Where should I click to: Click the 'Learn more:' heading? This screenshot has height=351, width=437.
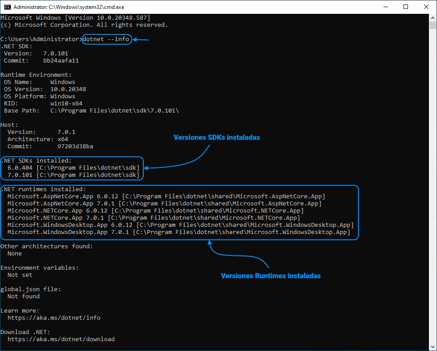(20, 310)
